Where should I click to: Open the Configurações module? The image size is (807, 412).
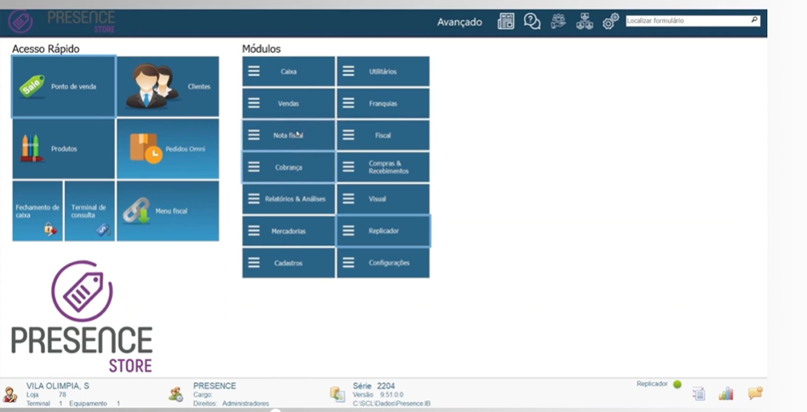coord(383,264)
